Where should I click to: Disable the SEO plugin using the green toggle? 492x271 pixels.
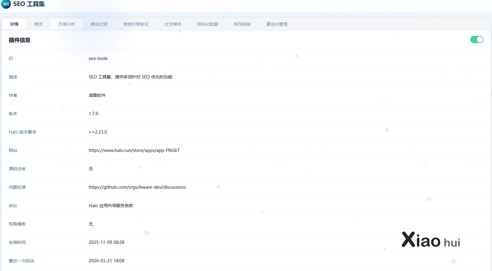click(477, 39)
